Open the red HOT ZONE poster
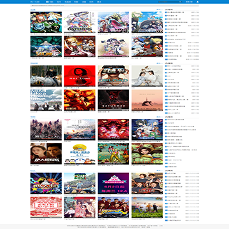 pos(80,76)
